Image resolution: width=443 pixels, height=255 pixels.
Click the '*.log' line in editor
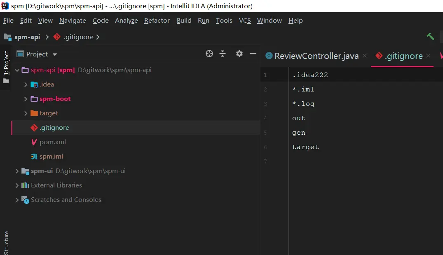pyautogui.click(x=303, y=104)
